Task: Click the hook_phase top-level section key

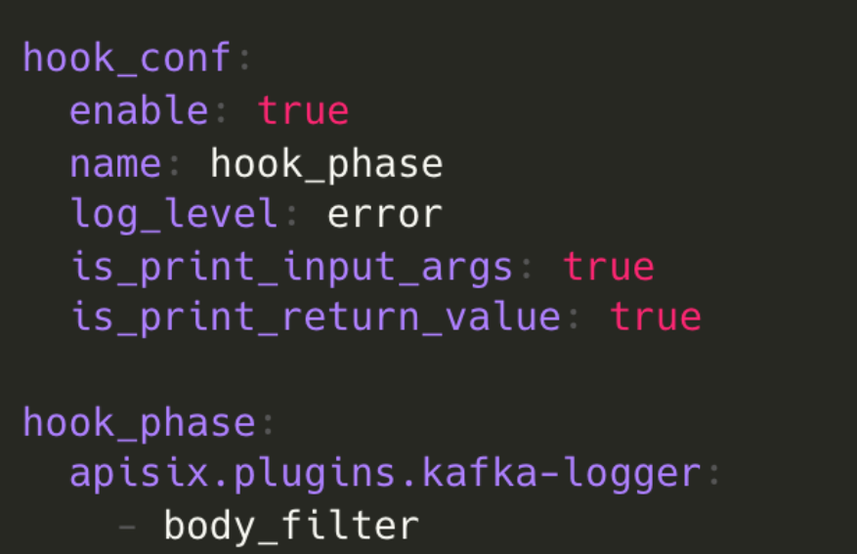Action: pos(138,423)
